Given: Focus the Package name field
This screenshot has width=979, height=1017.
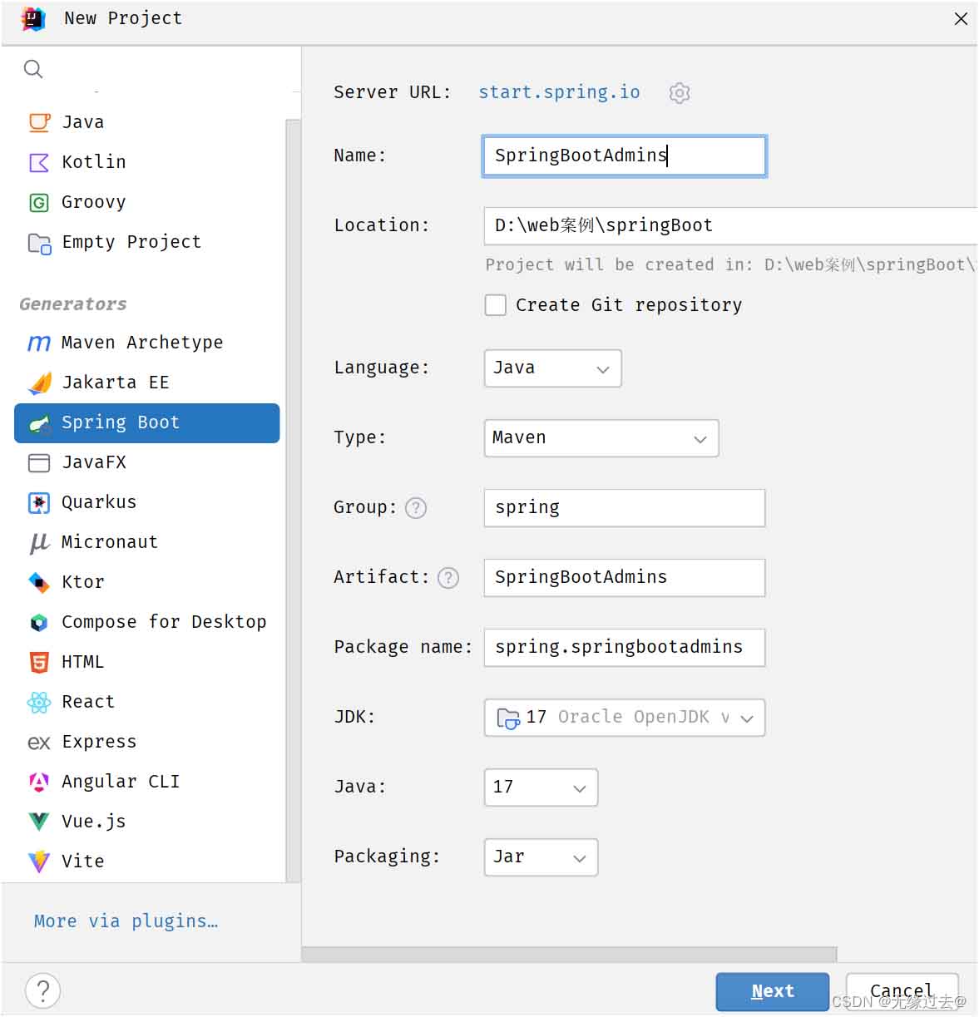Looking at the screenshot, I should tap(624, 648).
